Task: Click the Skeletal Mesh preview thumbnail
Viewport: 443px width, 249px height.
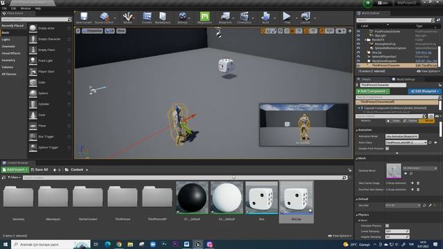Action: pos(394,171)
